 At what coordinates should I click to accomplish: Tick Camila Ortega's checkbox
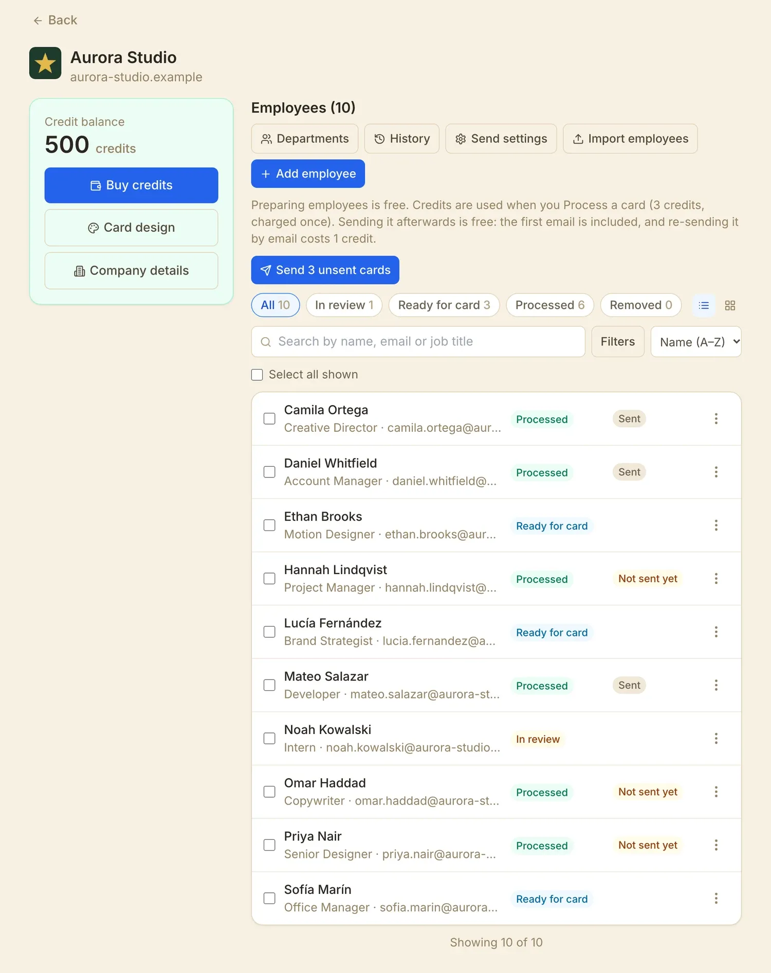click(269, 419)
